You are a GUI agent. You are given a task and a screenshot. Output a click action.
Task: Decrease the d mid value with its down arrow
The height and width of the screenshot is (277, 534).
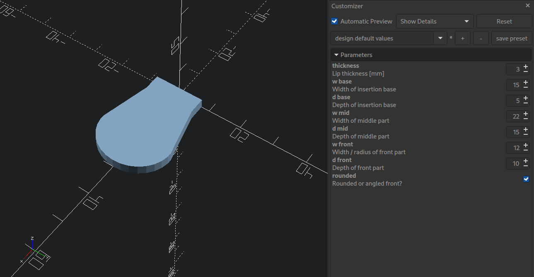click(526, 134)
